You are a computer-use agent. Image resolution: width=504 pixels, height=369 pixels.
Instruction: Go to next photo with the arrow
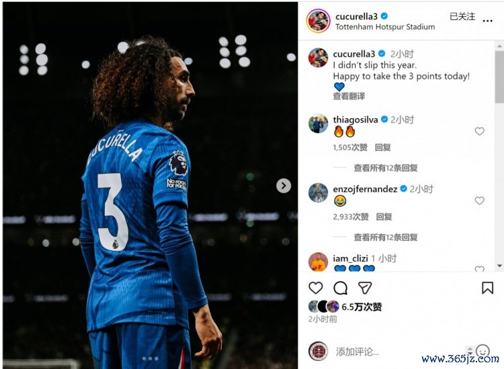[284, 185]
